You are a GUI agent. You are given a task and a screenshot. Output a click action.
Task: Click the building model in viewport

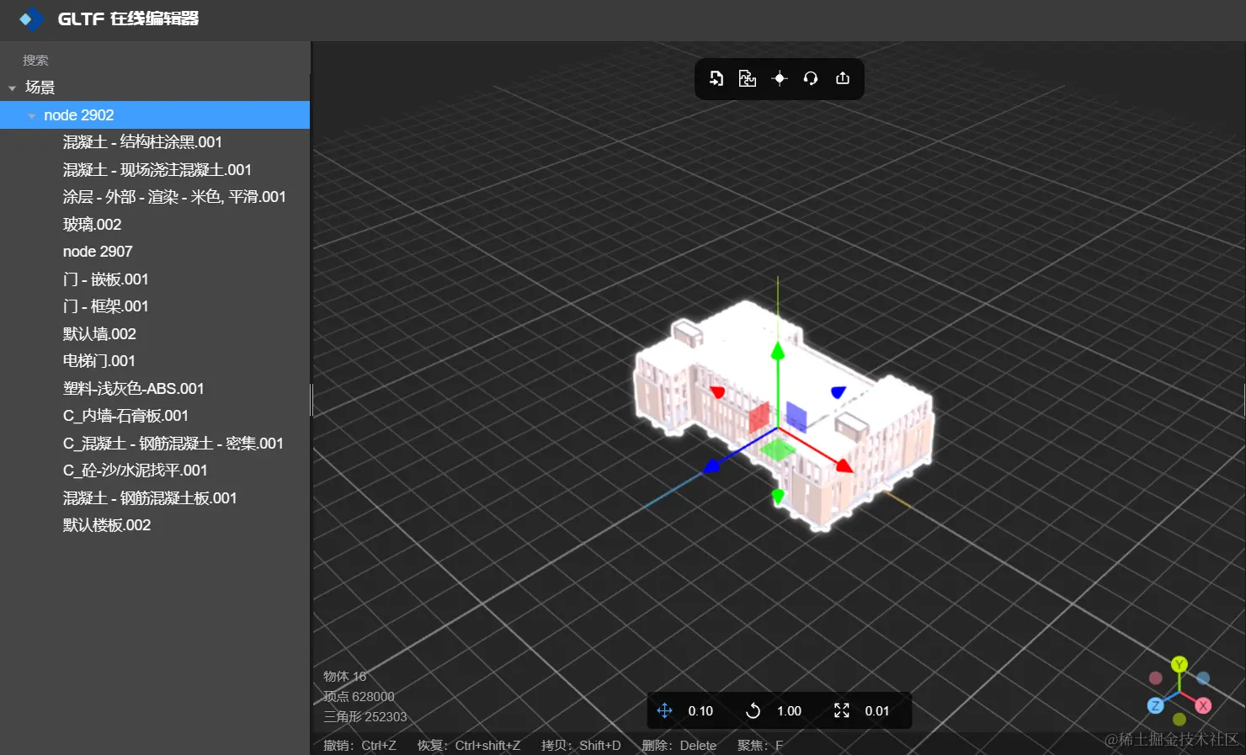[783, 417]
